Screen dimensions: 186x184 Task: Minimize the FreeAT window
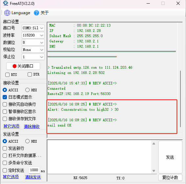point(148,3)
